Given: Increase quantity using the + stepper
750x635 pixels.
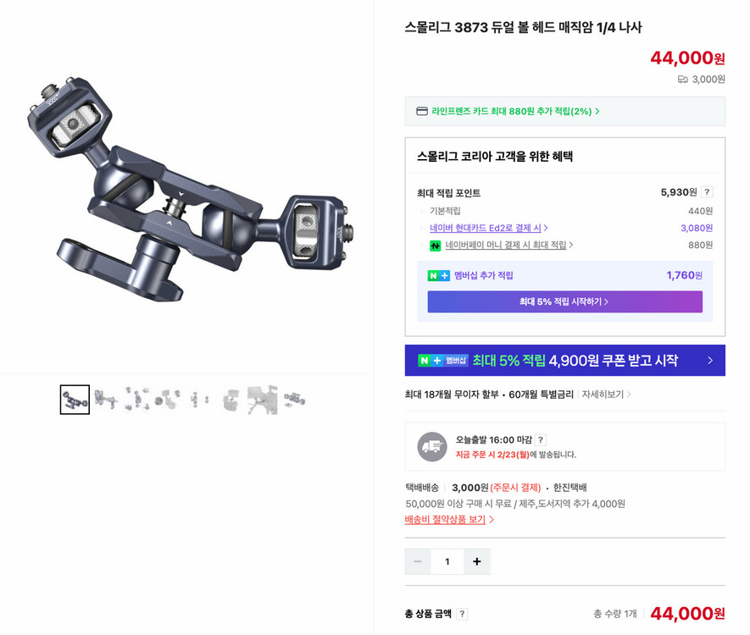Looking at the screenshot, I should pos(477,561).
